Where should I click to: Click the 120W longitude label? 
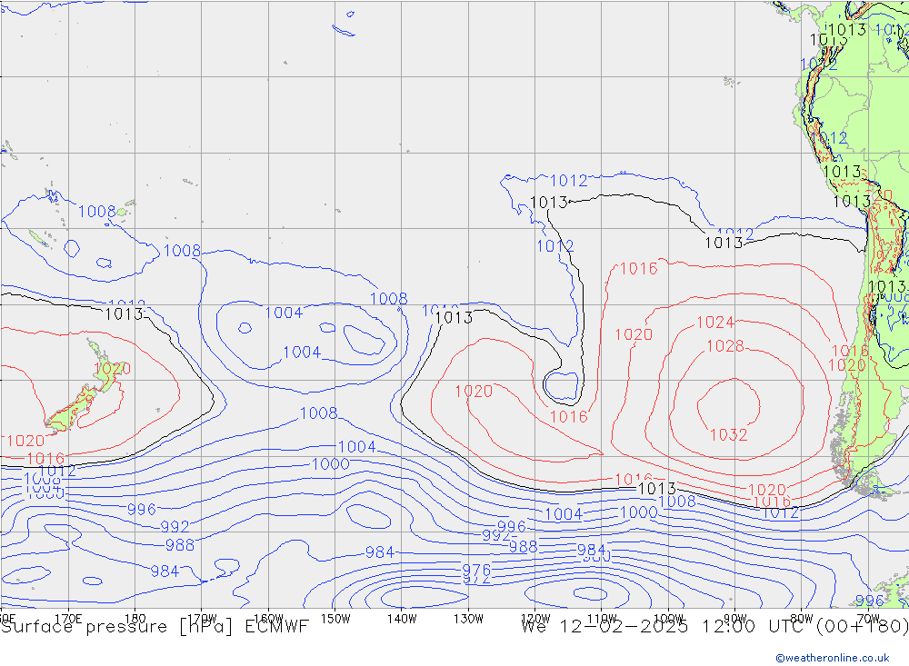(x=535, y=619)
